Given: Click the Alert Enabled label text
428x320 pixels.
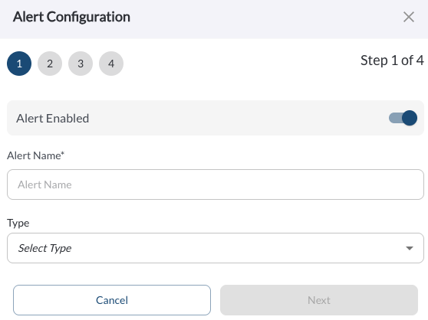Looking at the screenshot, I should coord(52,119).
